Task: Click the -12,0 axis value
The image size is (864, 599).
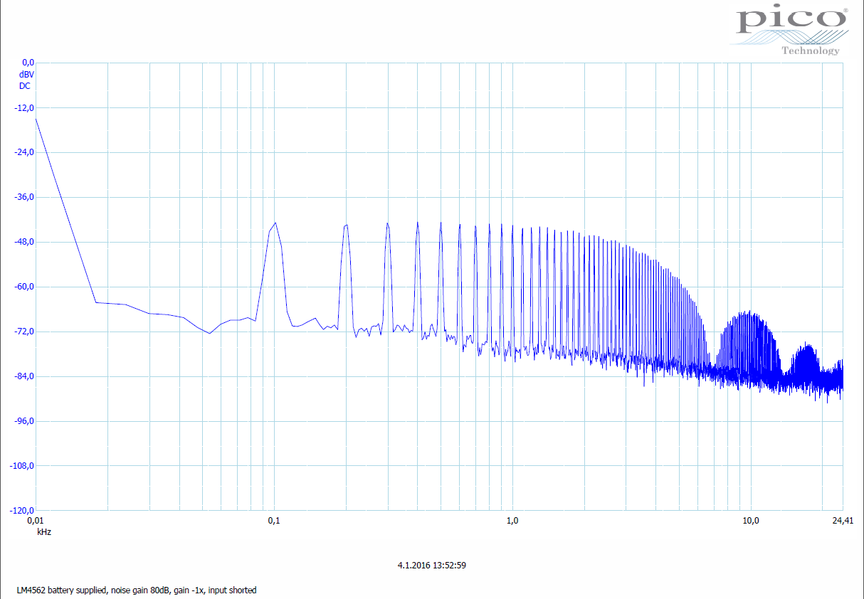Action: [26, 107]
